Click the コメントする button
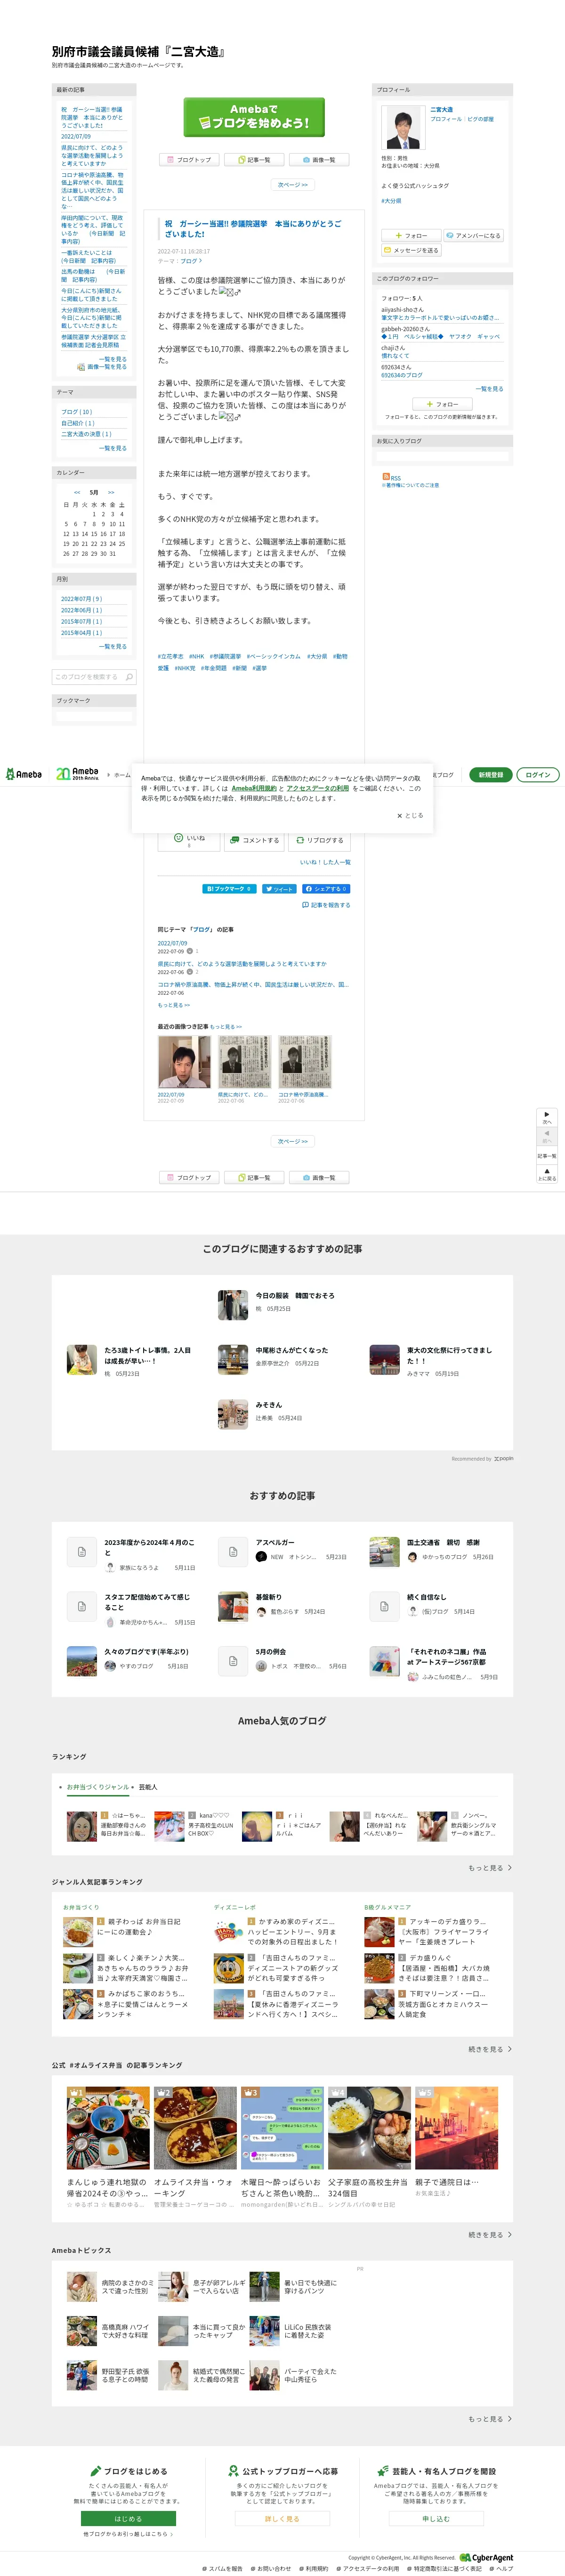Viewport: 565px width, 2576px height. pos(254,840)
